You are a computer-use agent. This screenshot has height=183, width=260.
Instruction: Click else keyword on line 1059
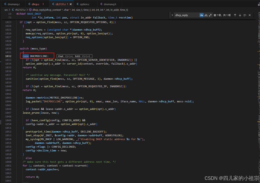click(x=29, y=158)
